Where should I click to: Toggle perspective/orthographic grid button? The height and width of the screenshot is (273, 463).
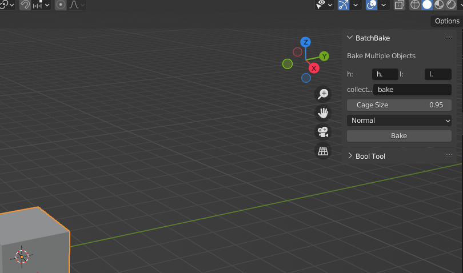[323, 151]
